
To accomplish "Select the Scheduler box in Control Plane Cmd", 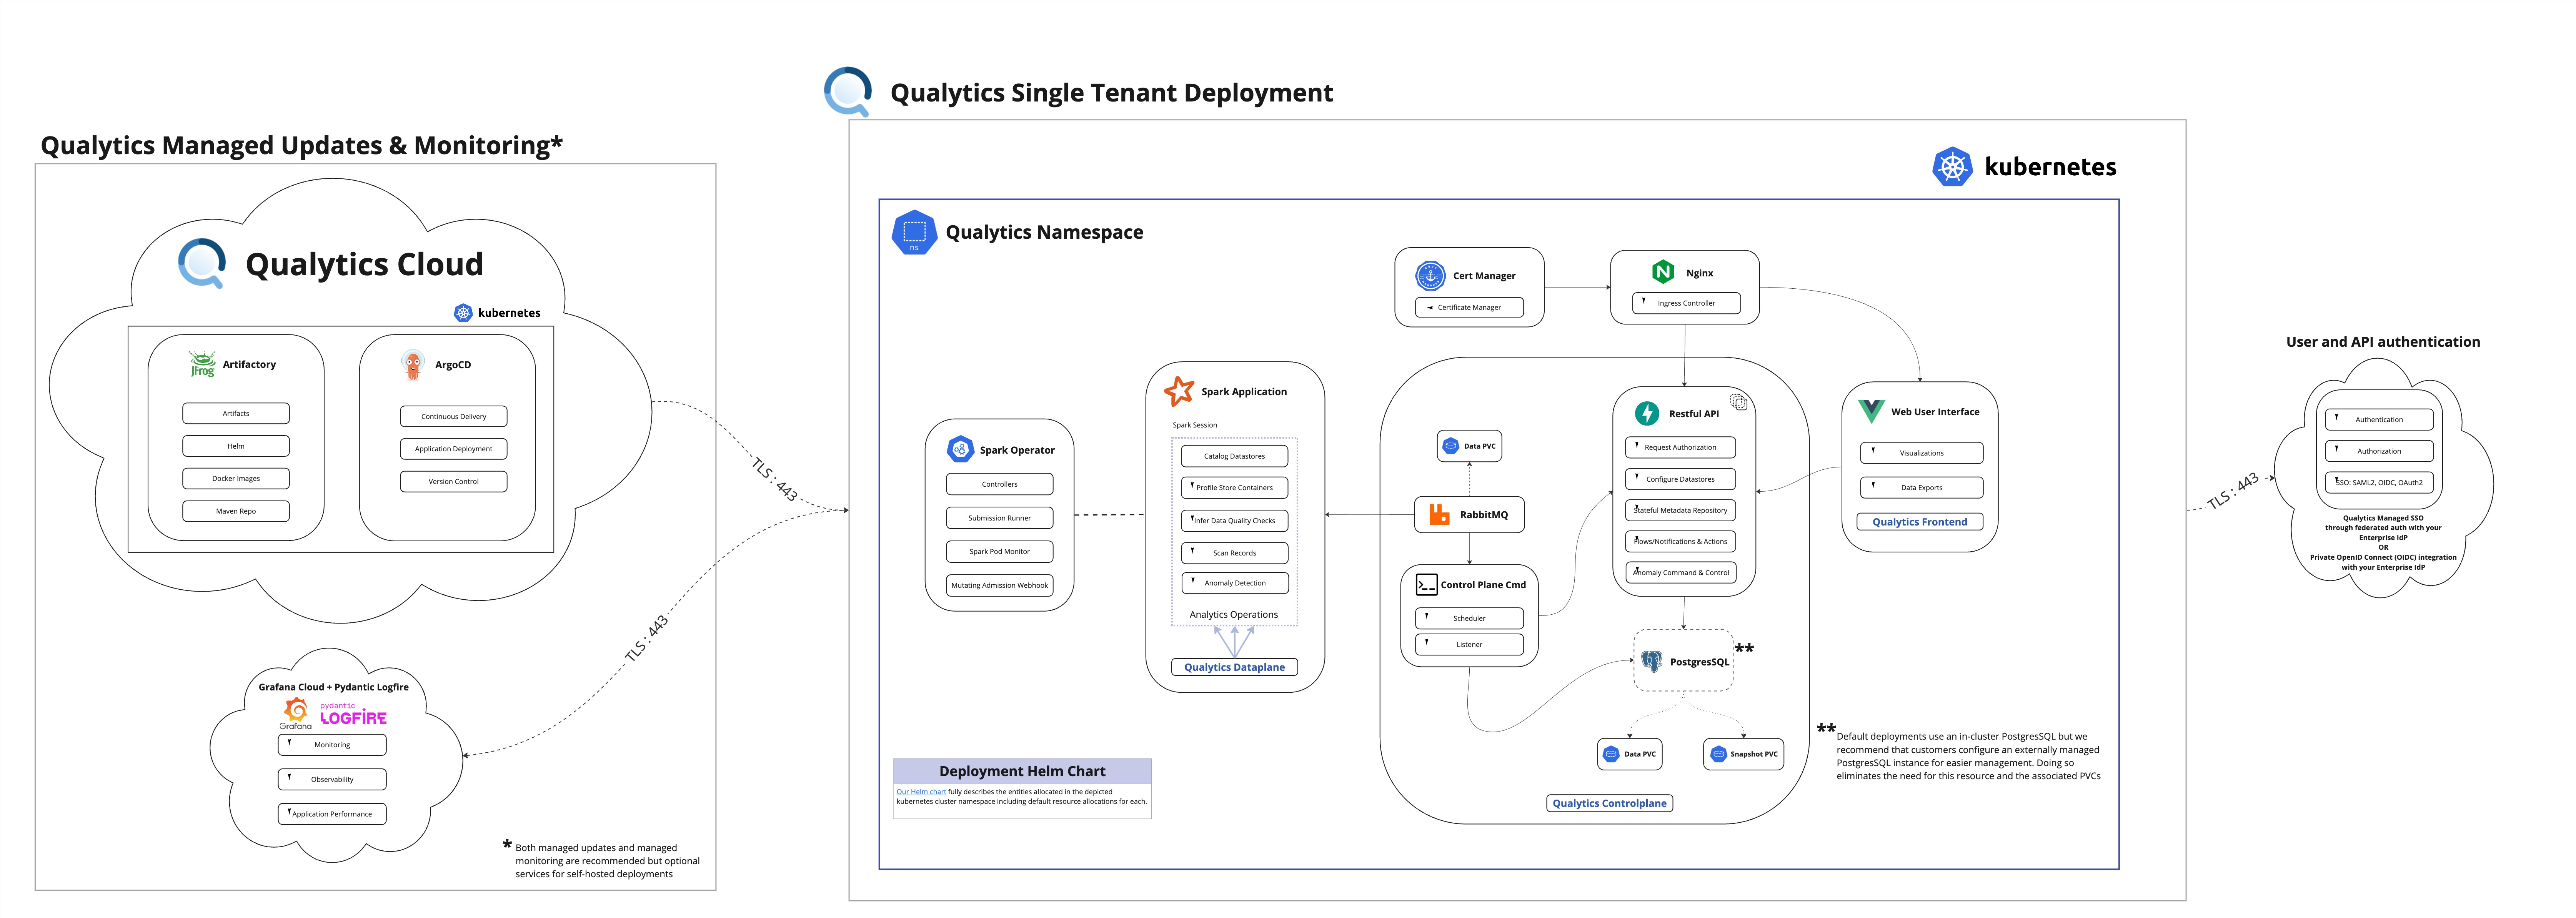I will click(x=1469, y=618).
